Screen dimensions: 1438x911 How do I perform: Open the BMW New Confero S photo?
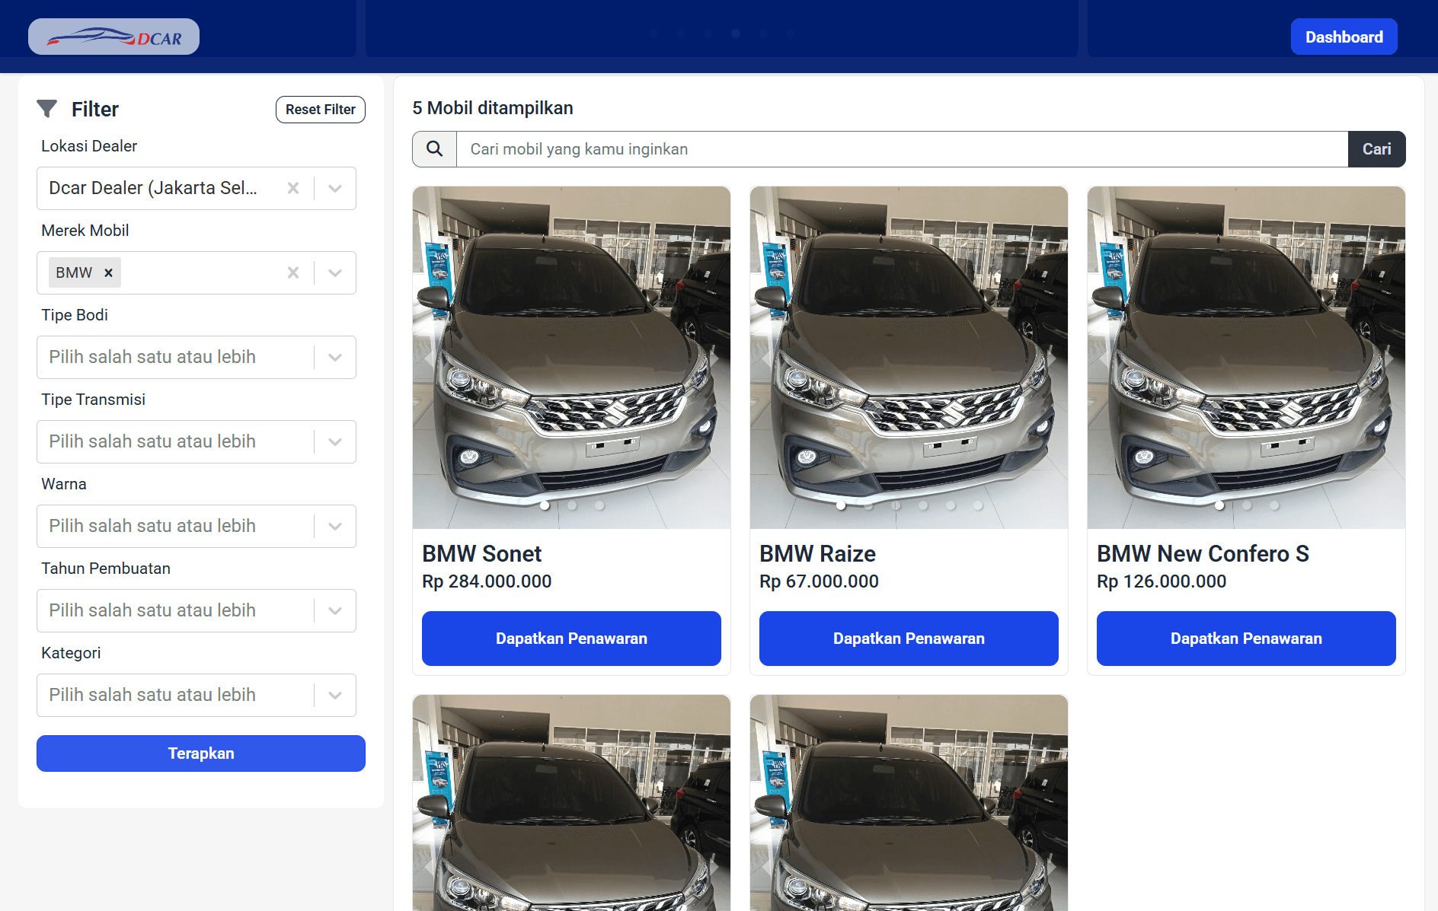click(1246, 358)
